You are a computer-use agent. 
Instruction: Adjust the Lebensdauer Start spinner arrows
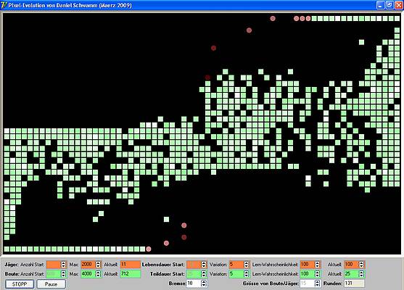(x=204, y=265)
